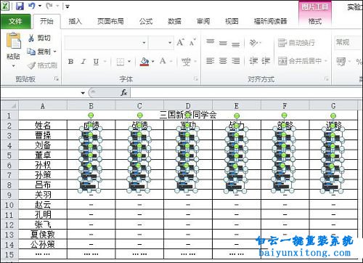Select row 9 header
Screen dimensions: 363x263
tap(9, 195)
